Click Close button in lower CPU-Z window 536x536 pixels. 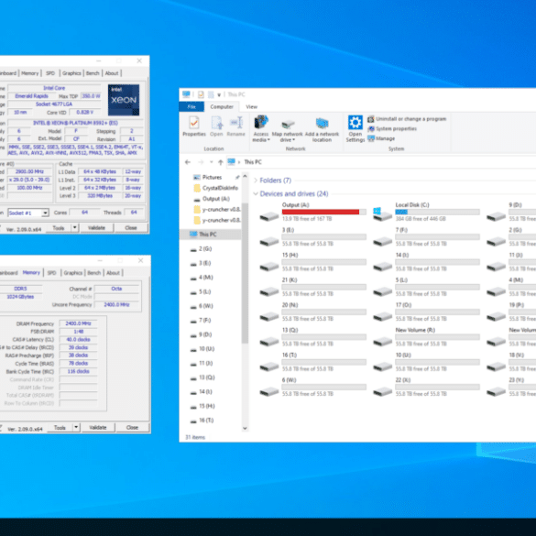coord(132,427)
